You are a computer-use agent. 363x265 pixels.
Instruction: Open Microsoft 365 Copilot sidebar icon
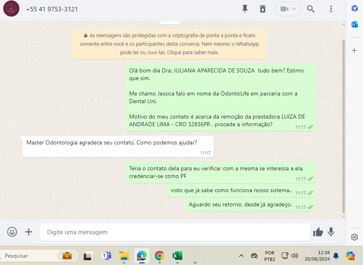pyautogui.click(x=355, y=8)
